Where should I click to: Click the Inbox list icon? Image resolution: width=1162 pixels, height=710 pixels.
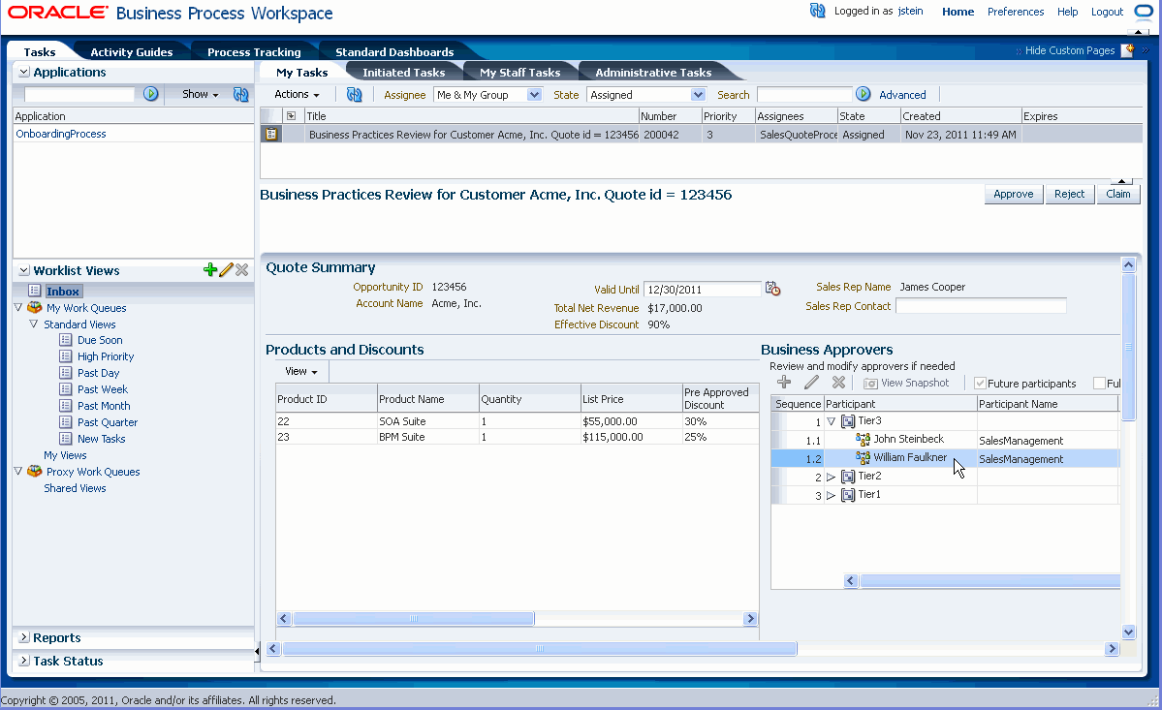[34, 291]
